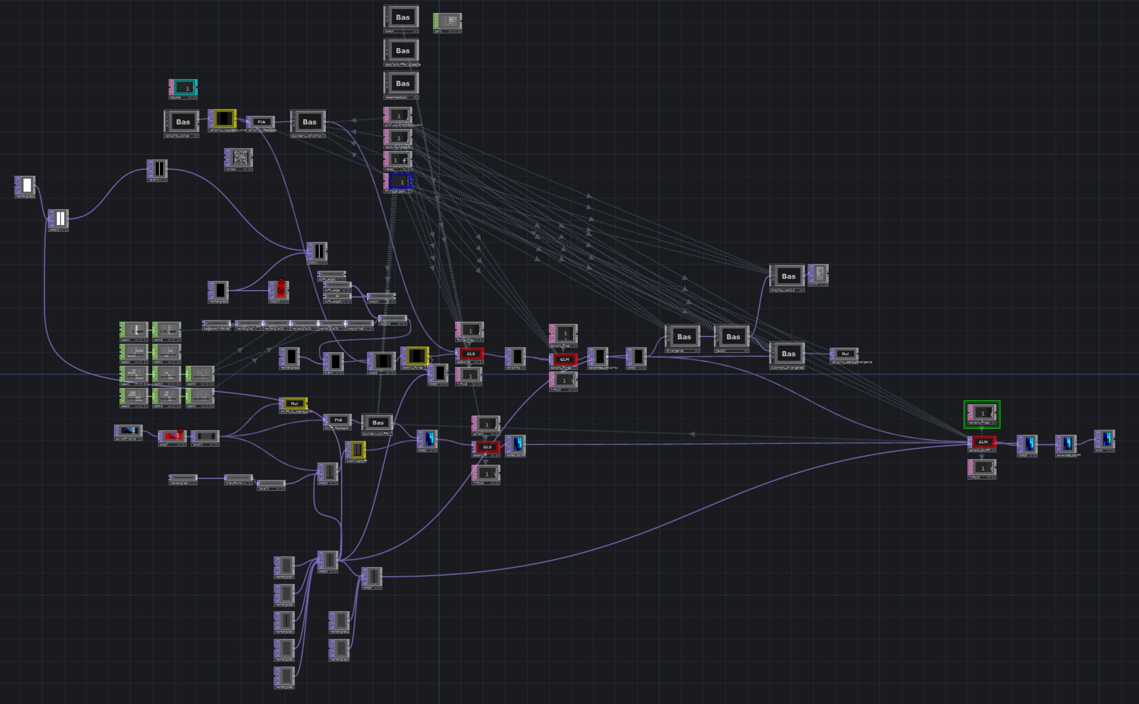This screenshot has width=1139, height=704.
Task: Select the boundary_velocity Base node
Action: point(309,121)
